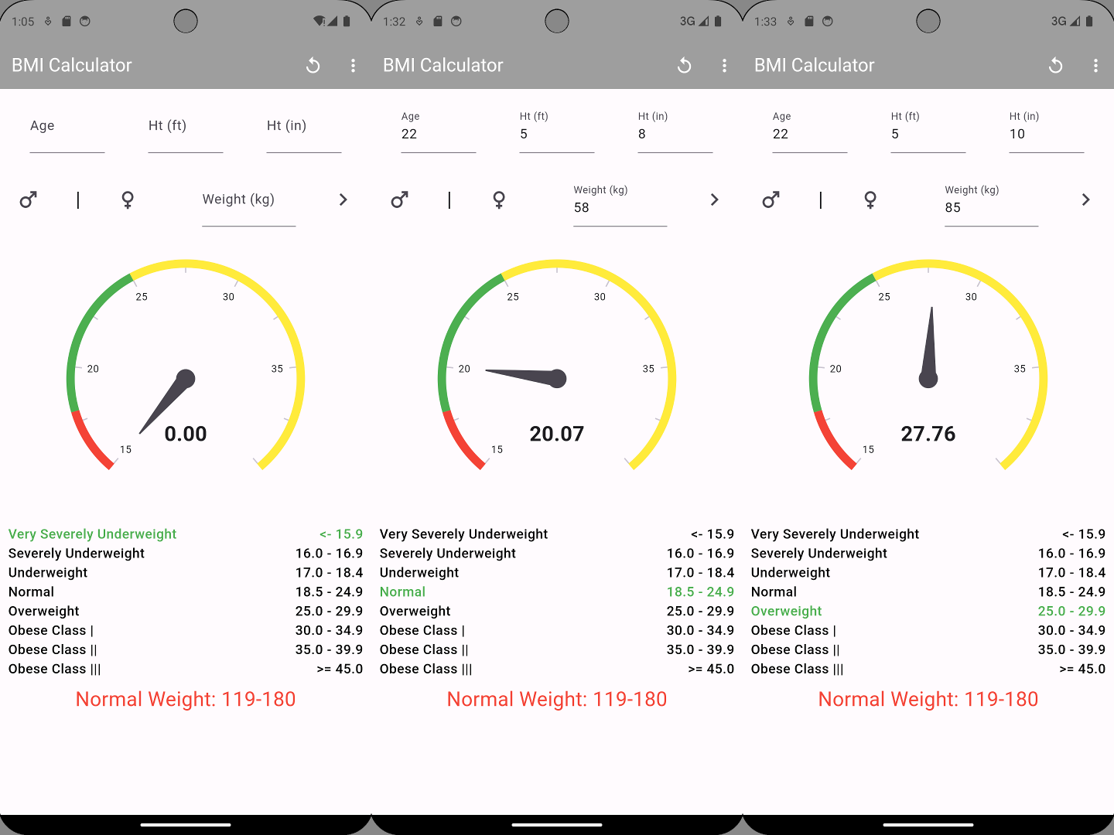Tap the male symbol beside the weight 58 field
1114x835 pixels.
400,200
